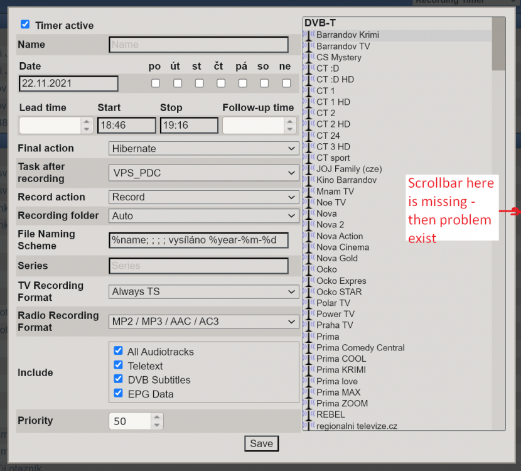Click the broadcast icon next to CT 24

tap(308, 136)
